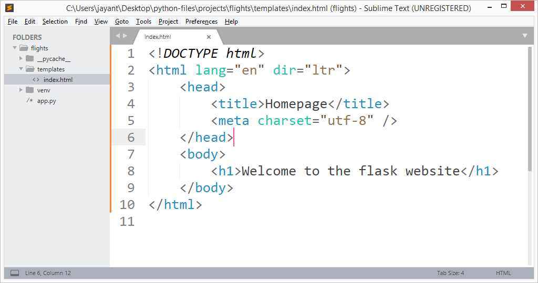
Task: Click the opening head tag on line 3
Action: pyautogui.click(x=202, y=87)
